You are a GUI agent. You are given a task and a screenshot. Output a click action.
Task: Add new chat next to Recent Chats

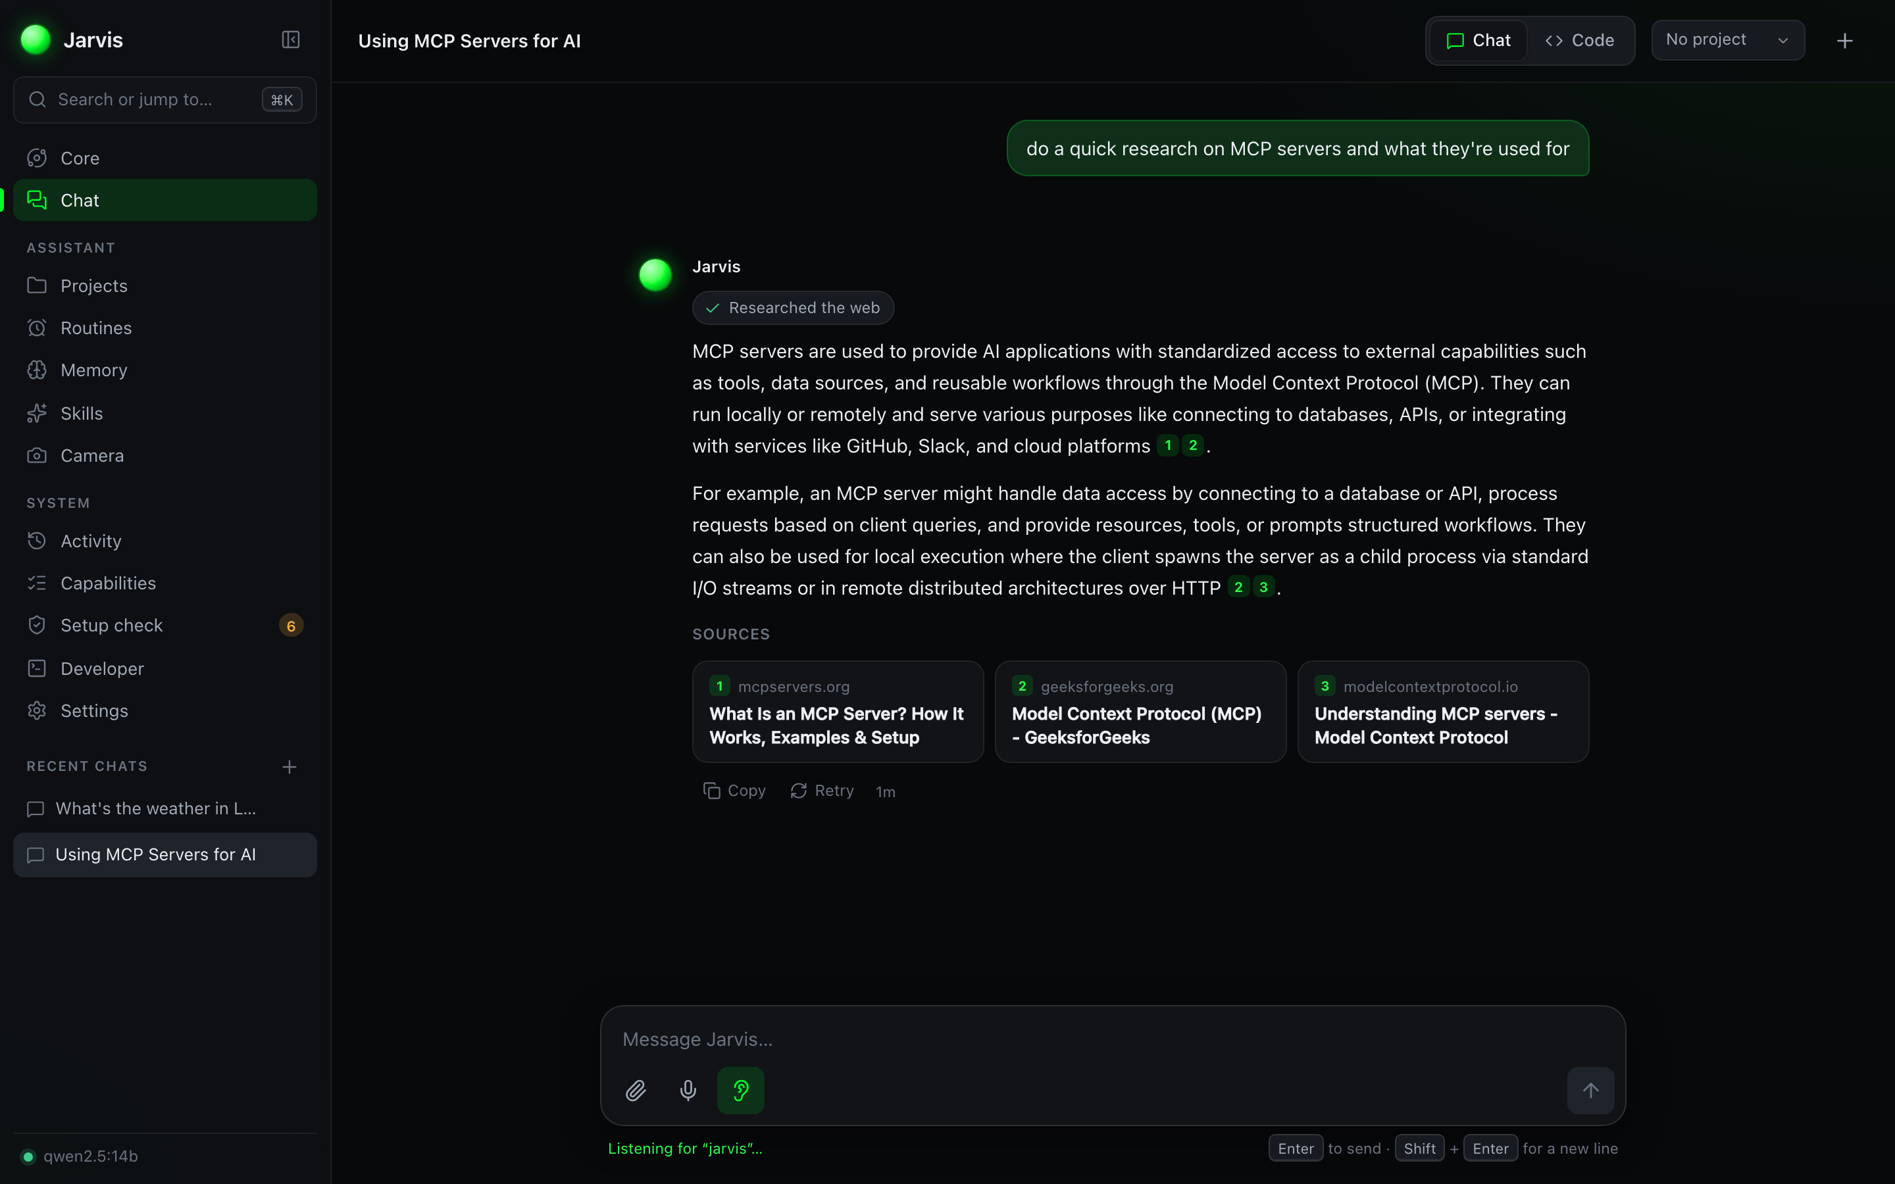(x=289, y=766)
